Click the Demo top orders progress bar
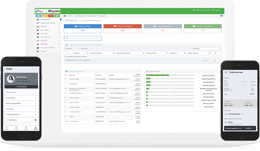Screen dimensions: 260x151 pos(170,75)
